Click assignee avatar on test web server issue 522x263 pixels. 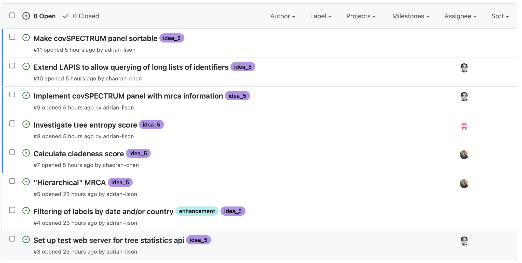click(x=464, y=241)
